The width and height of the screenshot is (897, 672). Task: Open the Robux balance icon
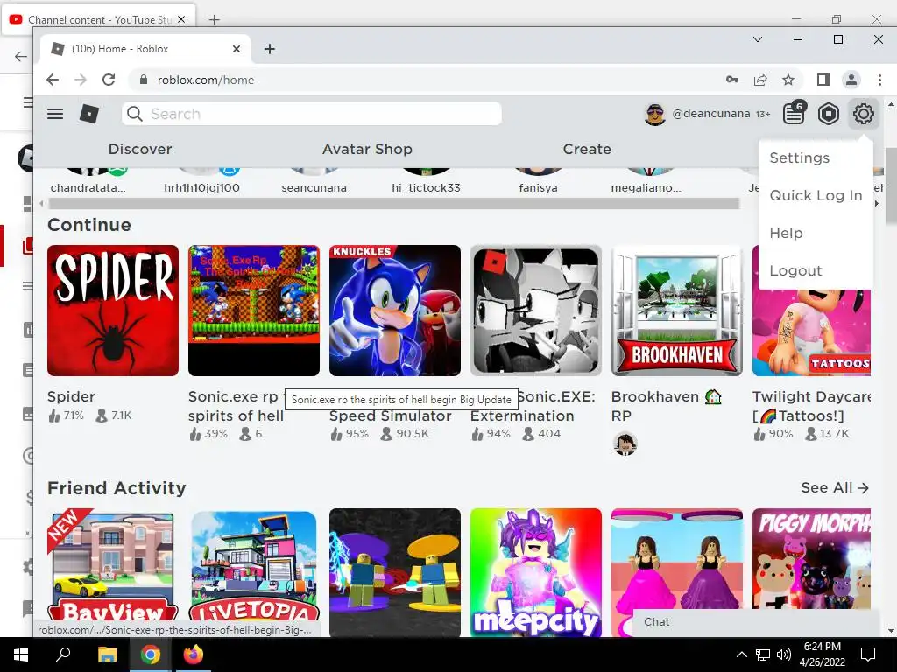829,114
